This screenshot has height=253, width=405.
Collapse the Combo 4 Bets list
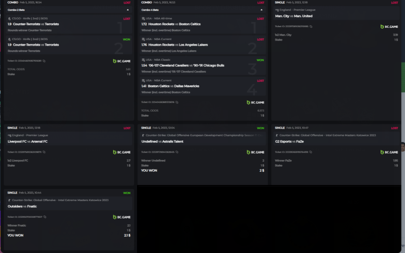point(261,10)
